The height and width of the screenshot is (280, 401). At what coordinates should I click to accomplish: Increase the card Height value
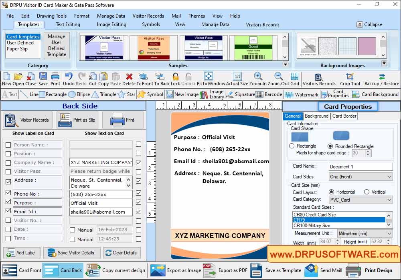point(389,240)
